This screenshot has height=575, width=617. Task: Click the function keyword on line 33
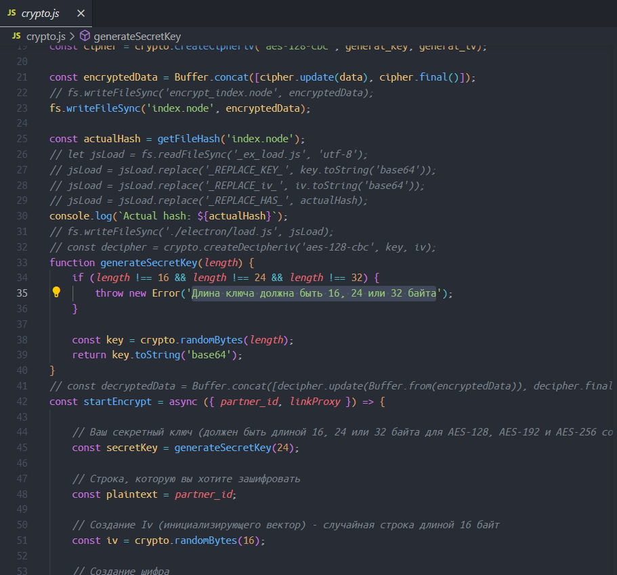tap(72, 263)
